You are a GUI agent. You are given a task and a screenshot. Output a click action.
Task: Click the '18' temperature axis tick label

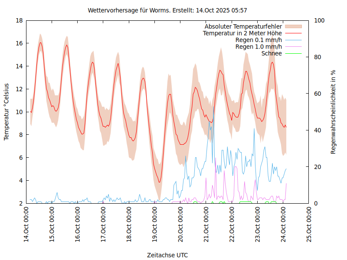(19, 21)
